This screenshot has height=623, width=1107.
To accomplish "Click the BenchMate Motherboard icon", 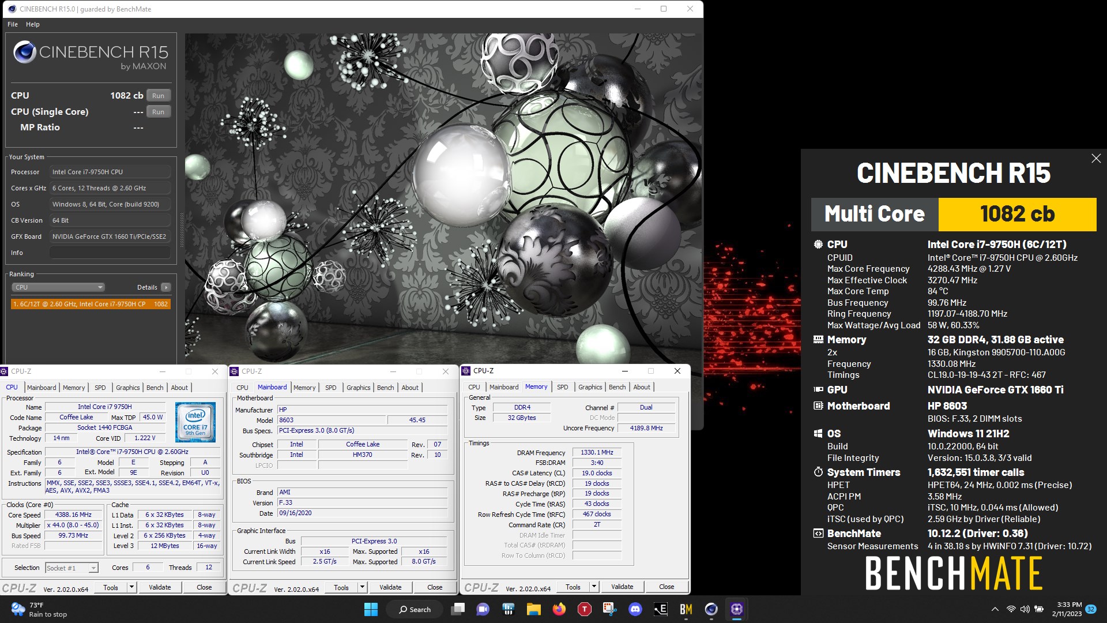I will click(x=818, y=406).
